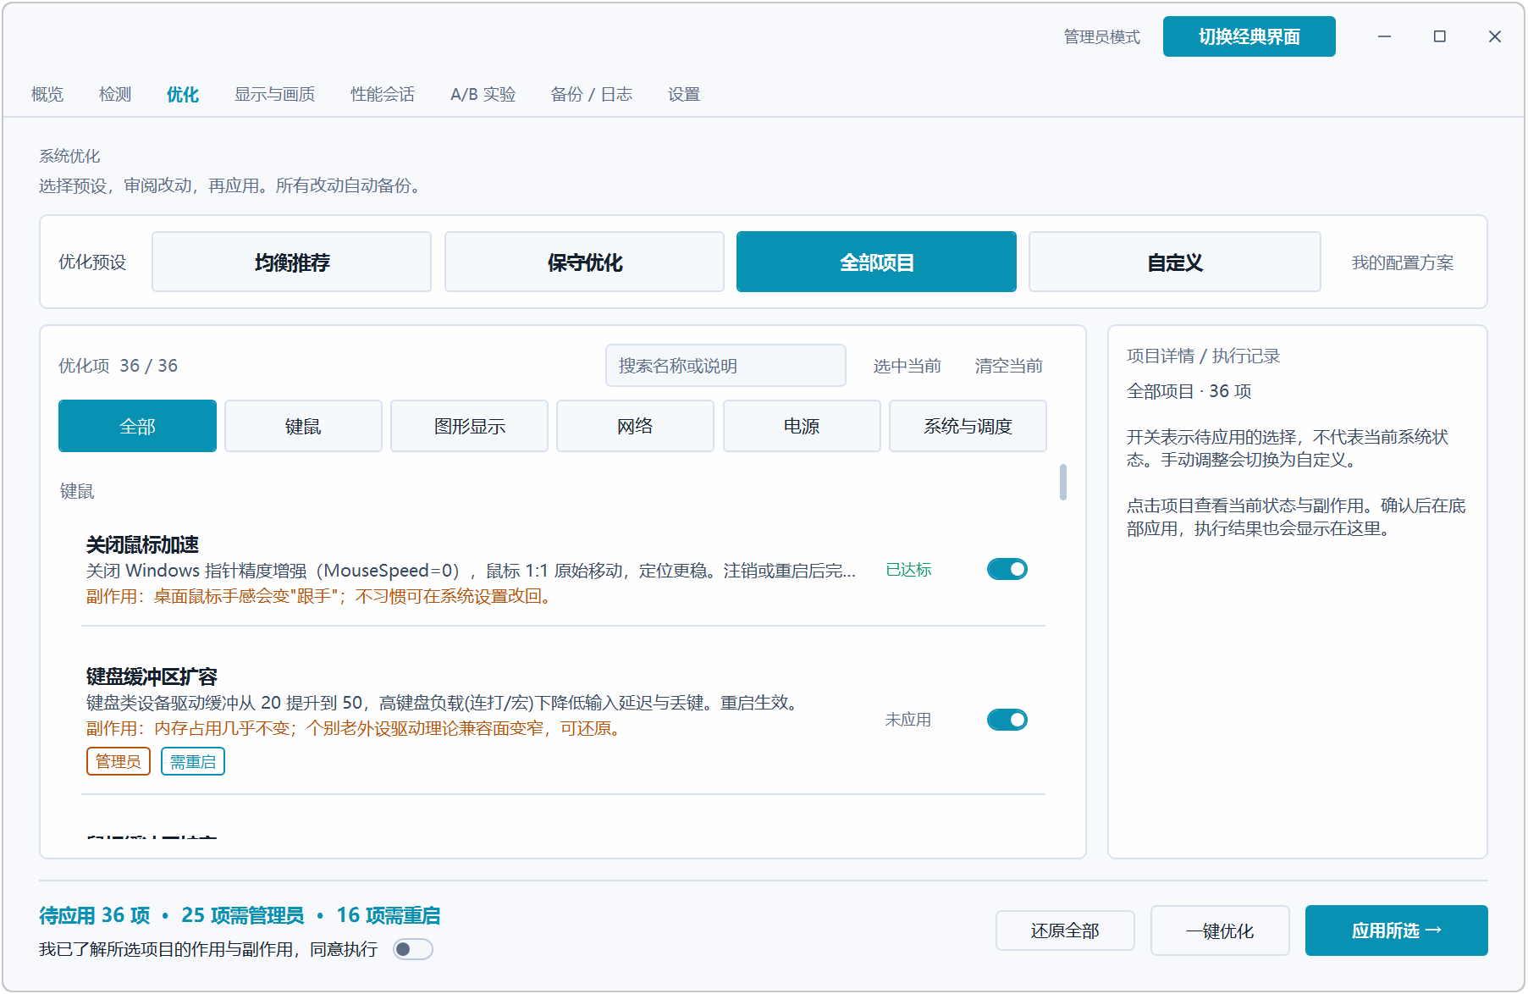
Task: Click 应用所选 button
Action: pyautogui.click(x=1396, y=930)
